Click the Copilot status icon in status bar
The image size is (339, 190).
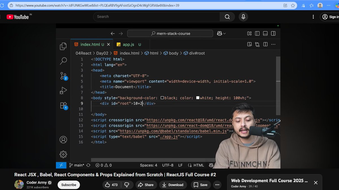coord(211,165)
